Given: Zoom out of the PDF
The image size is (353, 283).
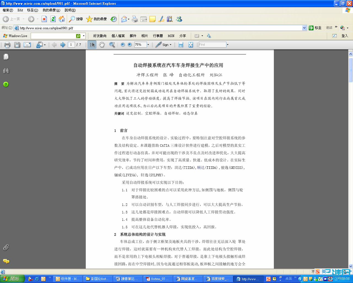Looking at the screenshot, I should (123, 44).
